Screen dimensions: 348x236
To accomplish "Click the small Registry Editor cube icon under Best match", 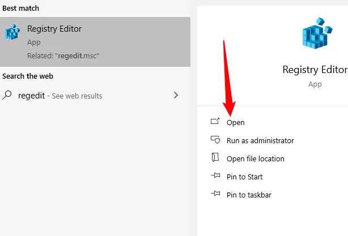I will 12,32.
